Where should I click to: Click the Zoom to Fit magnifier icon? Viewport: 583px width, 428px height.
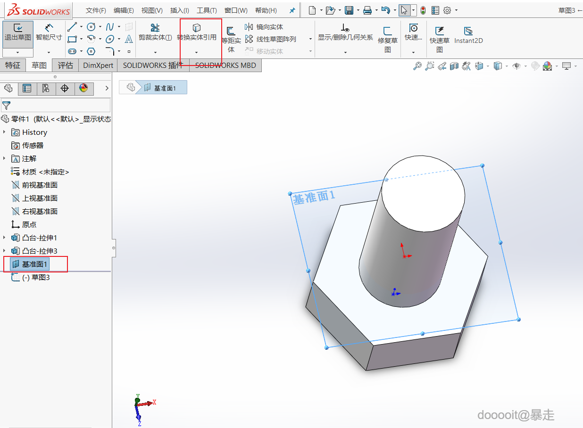(x=417, y=66)
